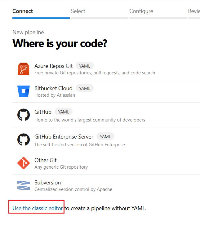
Task: Click the Bitbucket Cloud bucket icon
Action: tap(24, 91)
